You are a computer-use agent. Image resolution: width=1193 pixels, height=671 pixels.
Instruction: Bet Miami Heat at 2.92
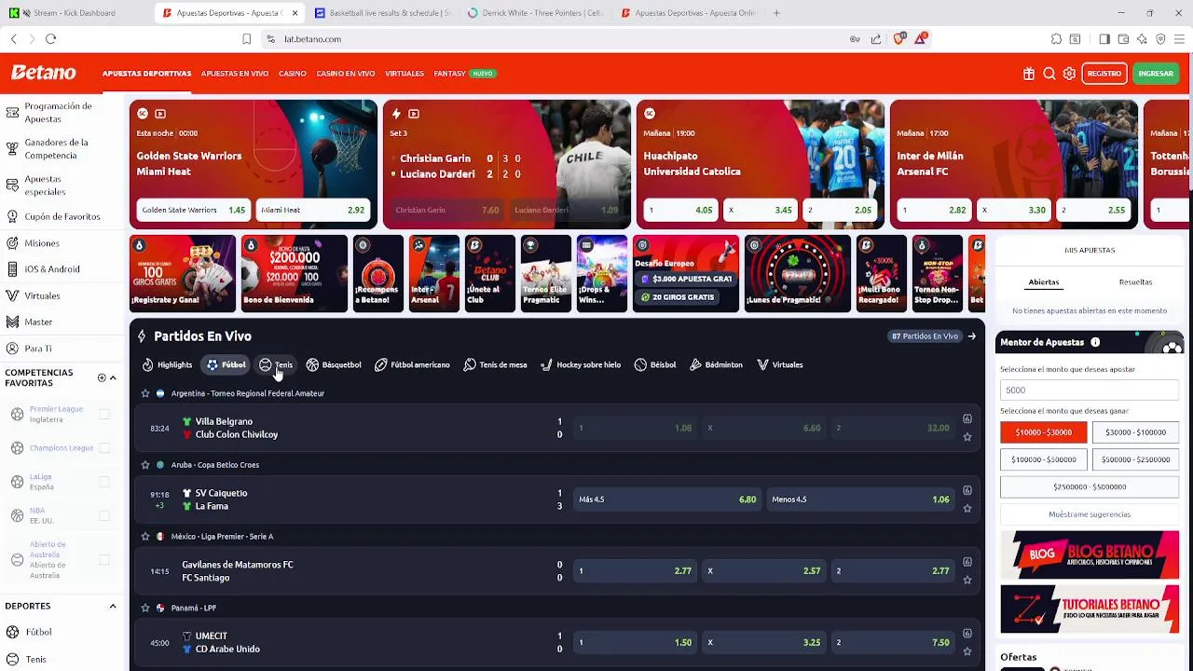(x=313, y=211)
